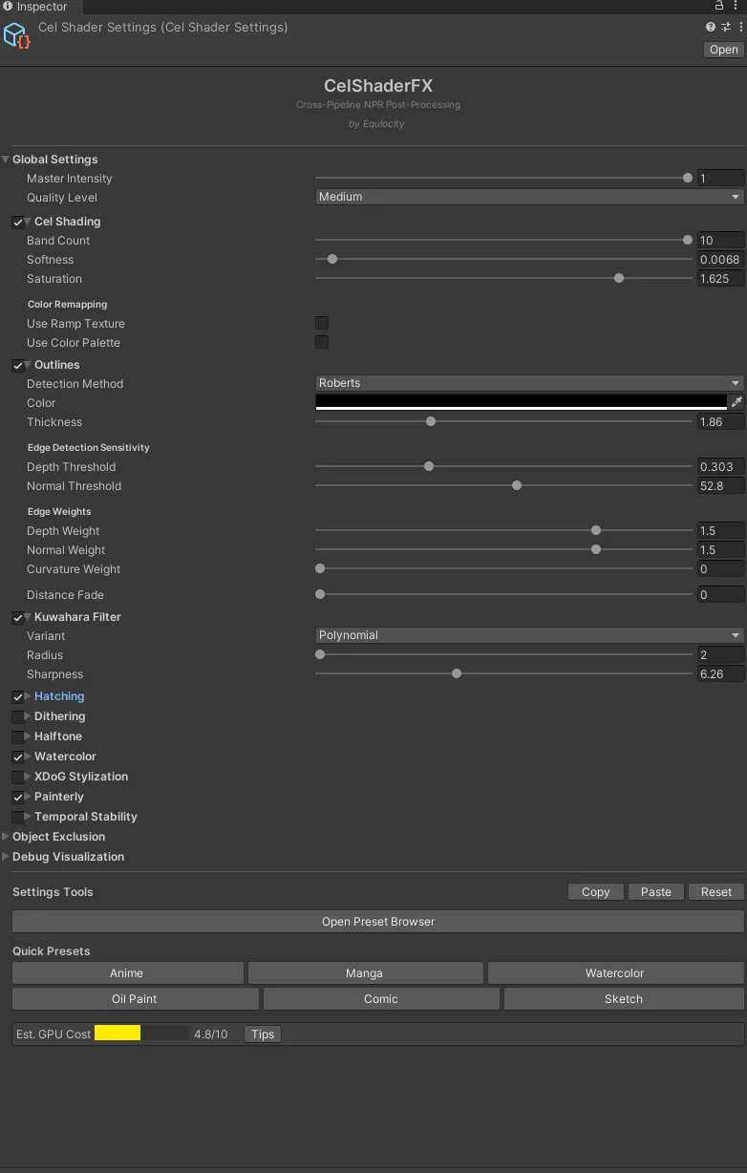
Task: Click the Thickness slider handle
Action: coord(431,421)
